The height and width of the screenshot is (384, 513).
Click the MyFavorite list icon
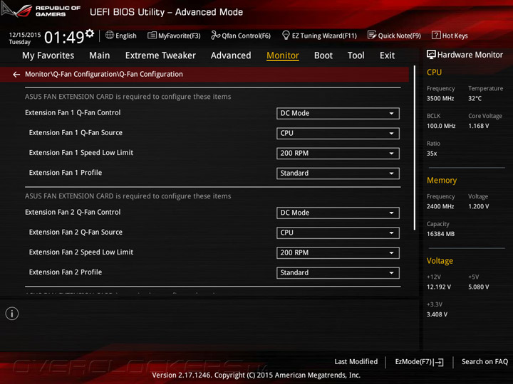tap(152, 36)
